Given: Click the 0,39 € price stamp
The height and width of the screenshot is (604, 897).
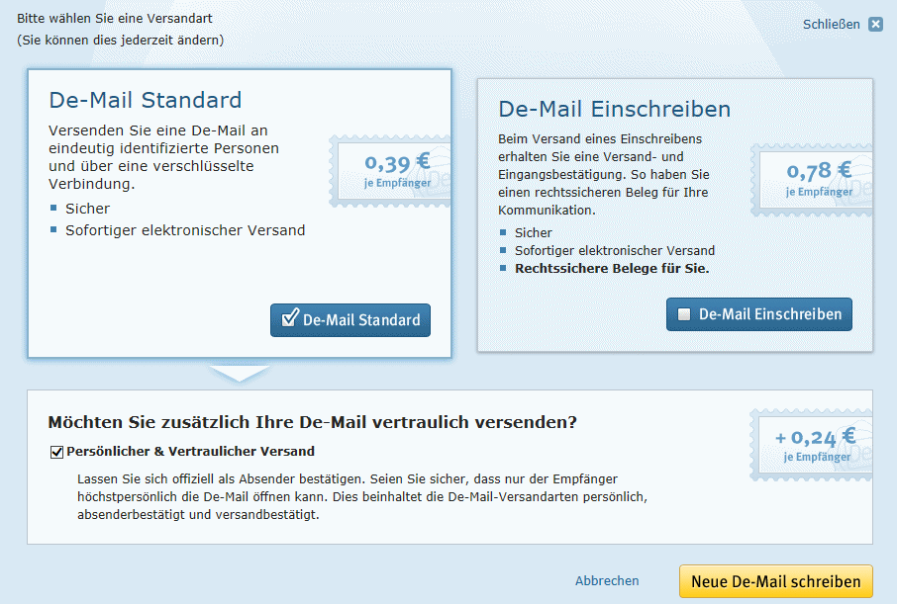Looking at the screenshot, I should (x=391, y=170).
